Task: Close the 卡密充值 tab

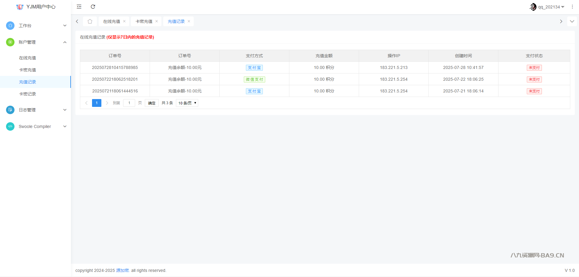Action: pos(157,21)
